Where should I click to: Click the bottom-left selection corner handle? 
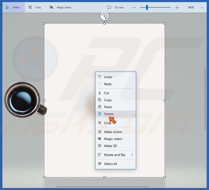44,177
